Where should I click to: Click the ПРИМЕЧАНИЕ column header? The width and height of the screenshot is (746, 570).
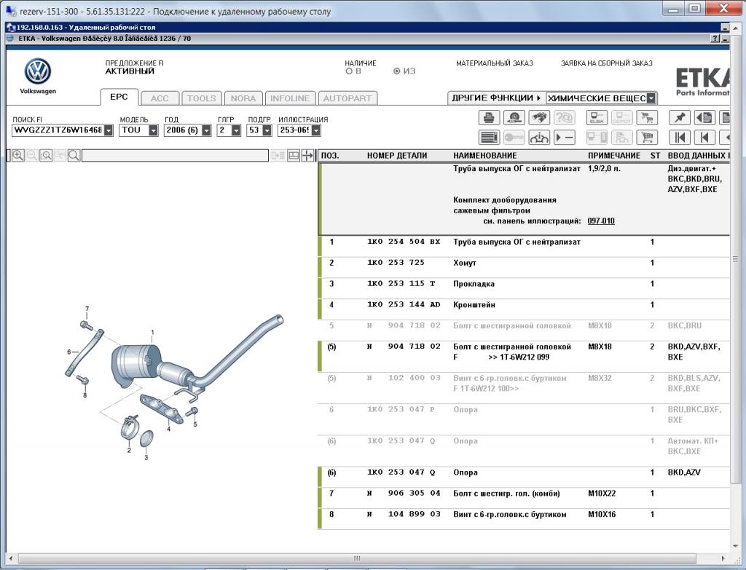614,156
